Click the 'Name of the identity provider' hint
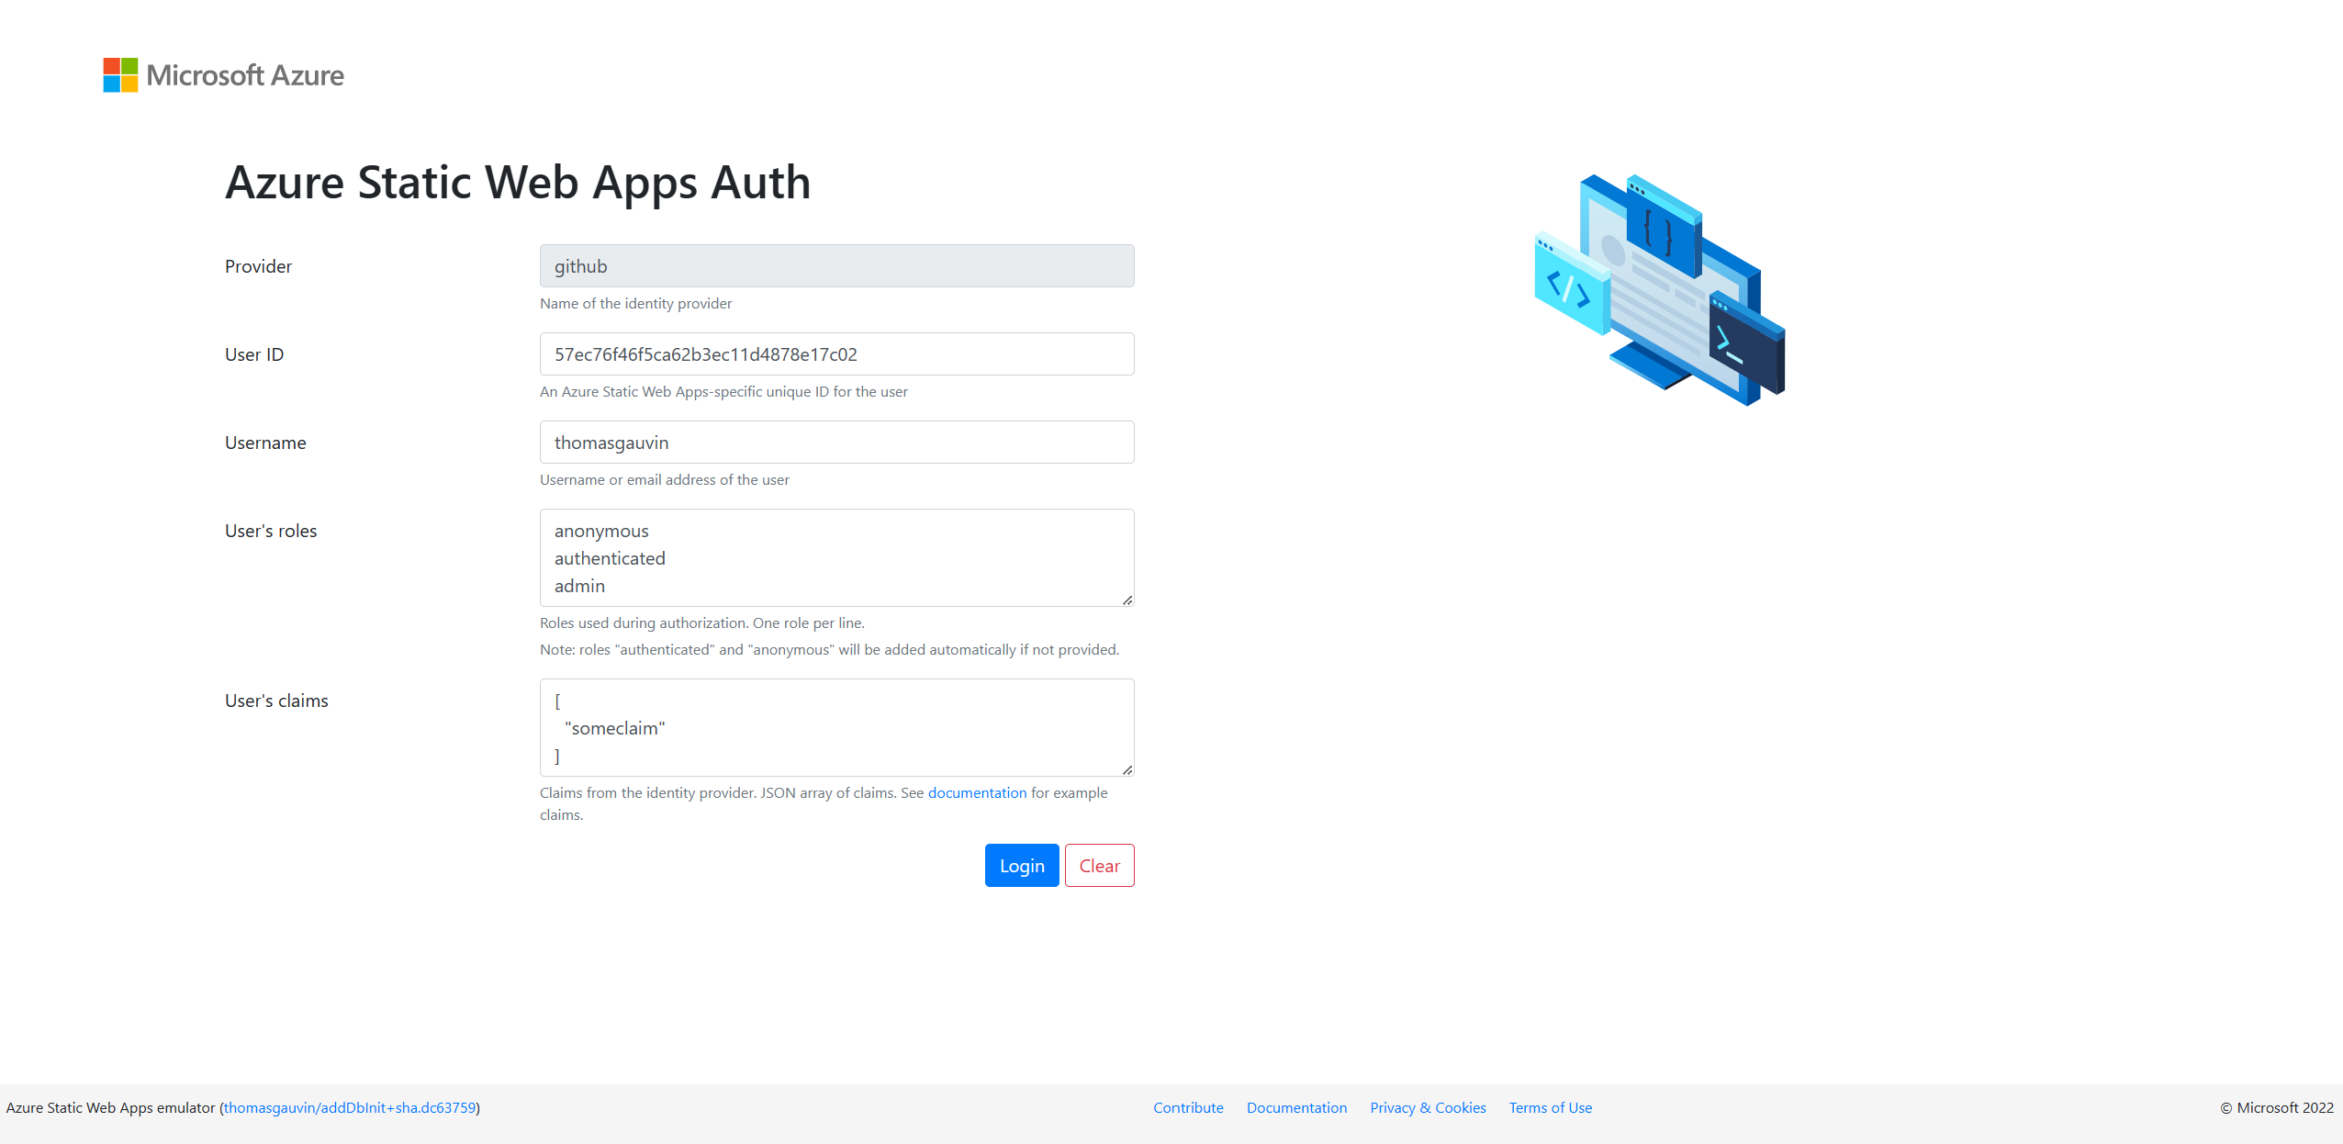The image size is (2343, 1144). pos(635,304)
